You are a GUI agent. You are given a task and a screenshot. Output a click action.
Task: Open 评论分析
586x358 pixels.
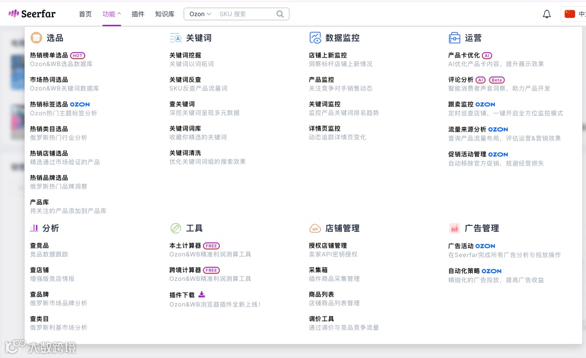click(x=461, y=80)
